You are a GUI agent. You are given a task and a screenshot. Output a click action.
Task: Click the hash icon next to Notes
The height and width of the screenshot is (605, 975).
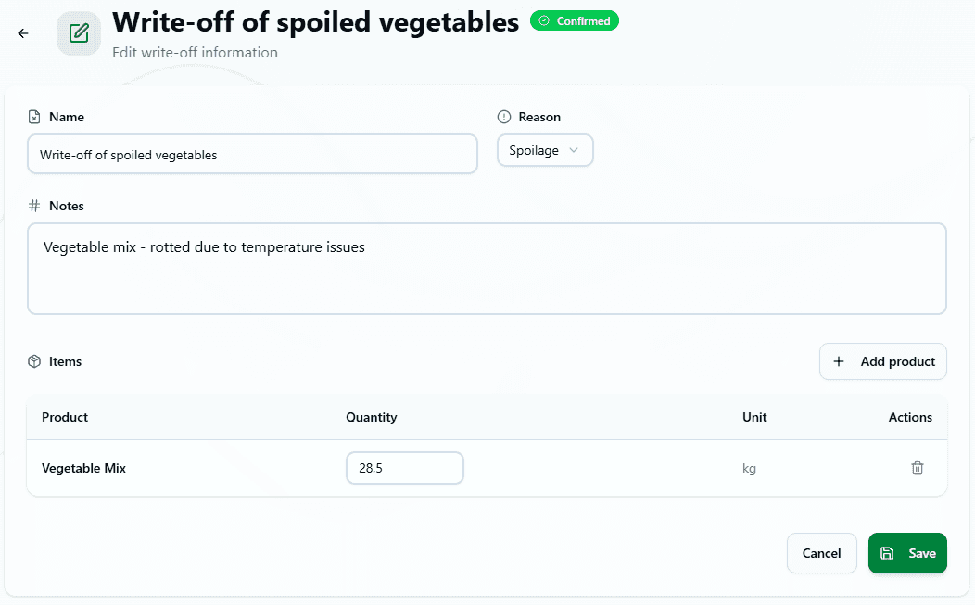pos(34,206)
